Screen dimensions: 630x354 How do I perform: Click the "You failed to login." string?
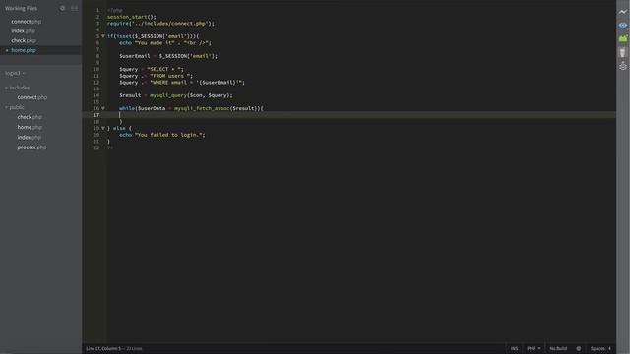coord(168,135)
